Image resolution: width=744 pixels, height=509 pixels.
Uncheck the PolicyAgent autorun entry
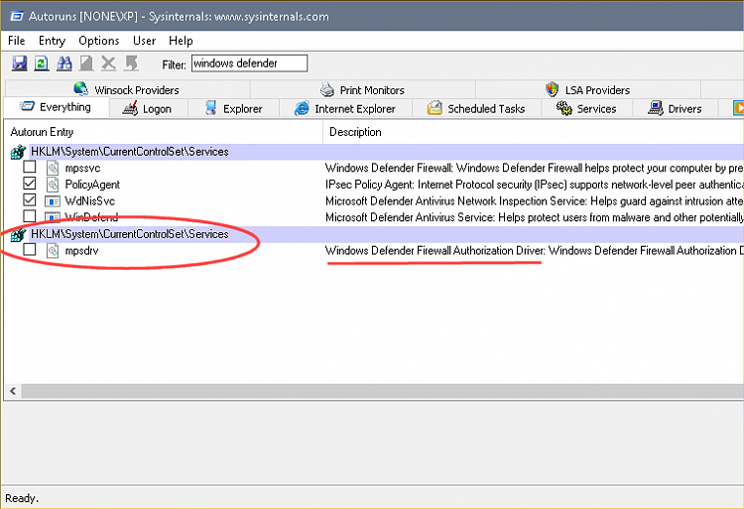pyautogui.click(x=30, y=184)
